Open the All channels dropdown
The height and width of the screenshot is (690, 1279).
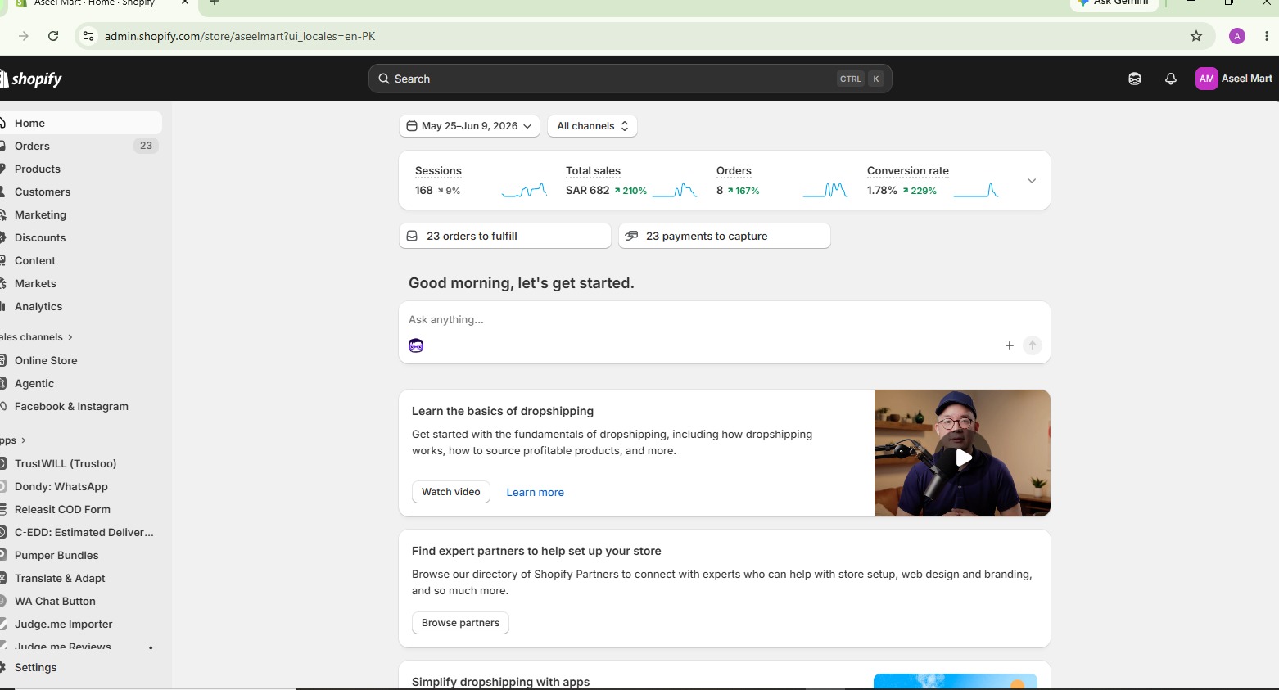(592, 126)
